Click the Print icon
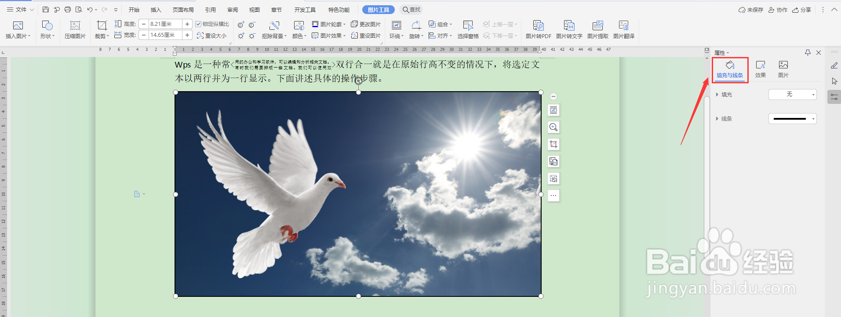 pyautogui.click(x=68, y=10)
